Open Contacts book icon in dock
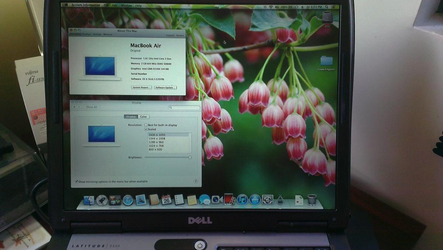 pyautogui.click(x=154, y=200)
